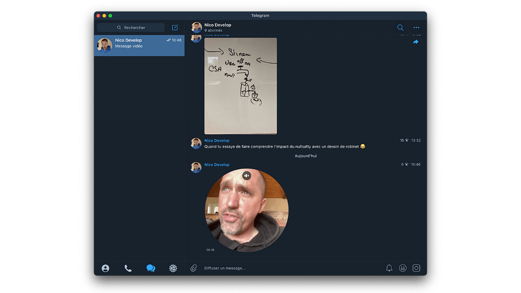
Task: Play the round video message
Action: [x=247, y=210]
